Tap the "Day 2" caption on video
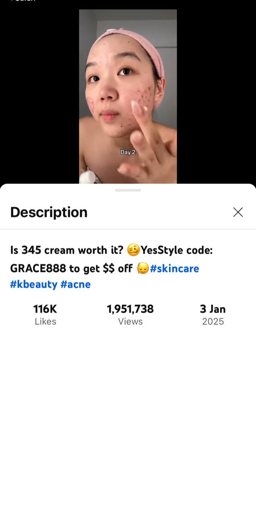 (128, 152)
